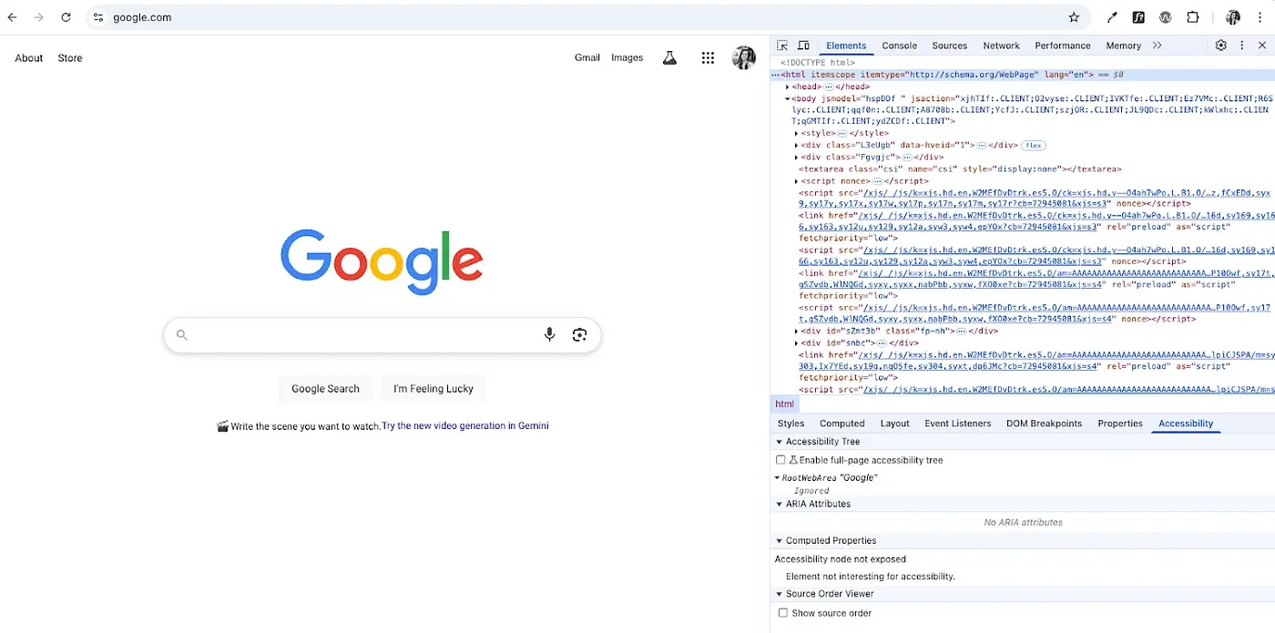Toggle the device toolbar icon in DevTools

pos(803,46)
